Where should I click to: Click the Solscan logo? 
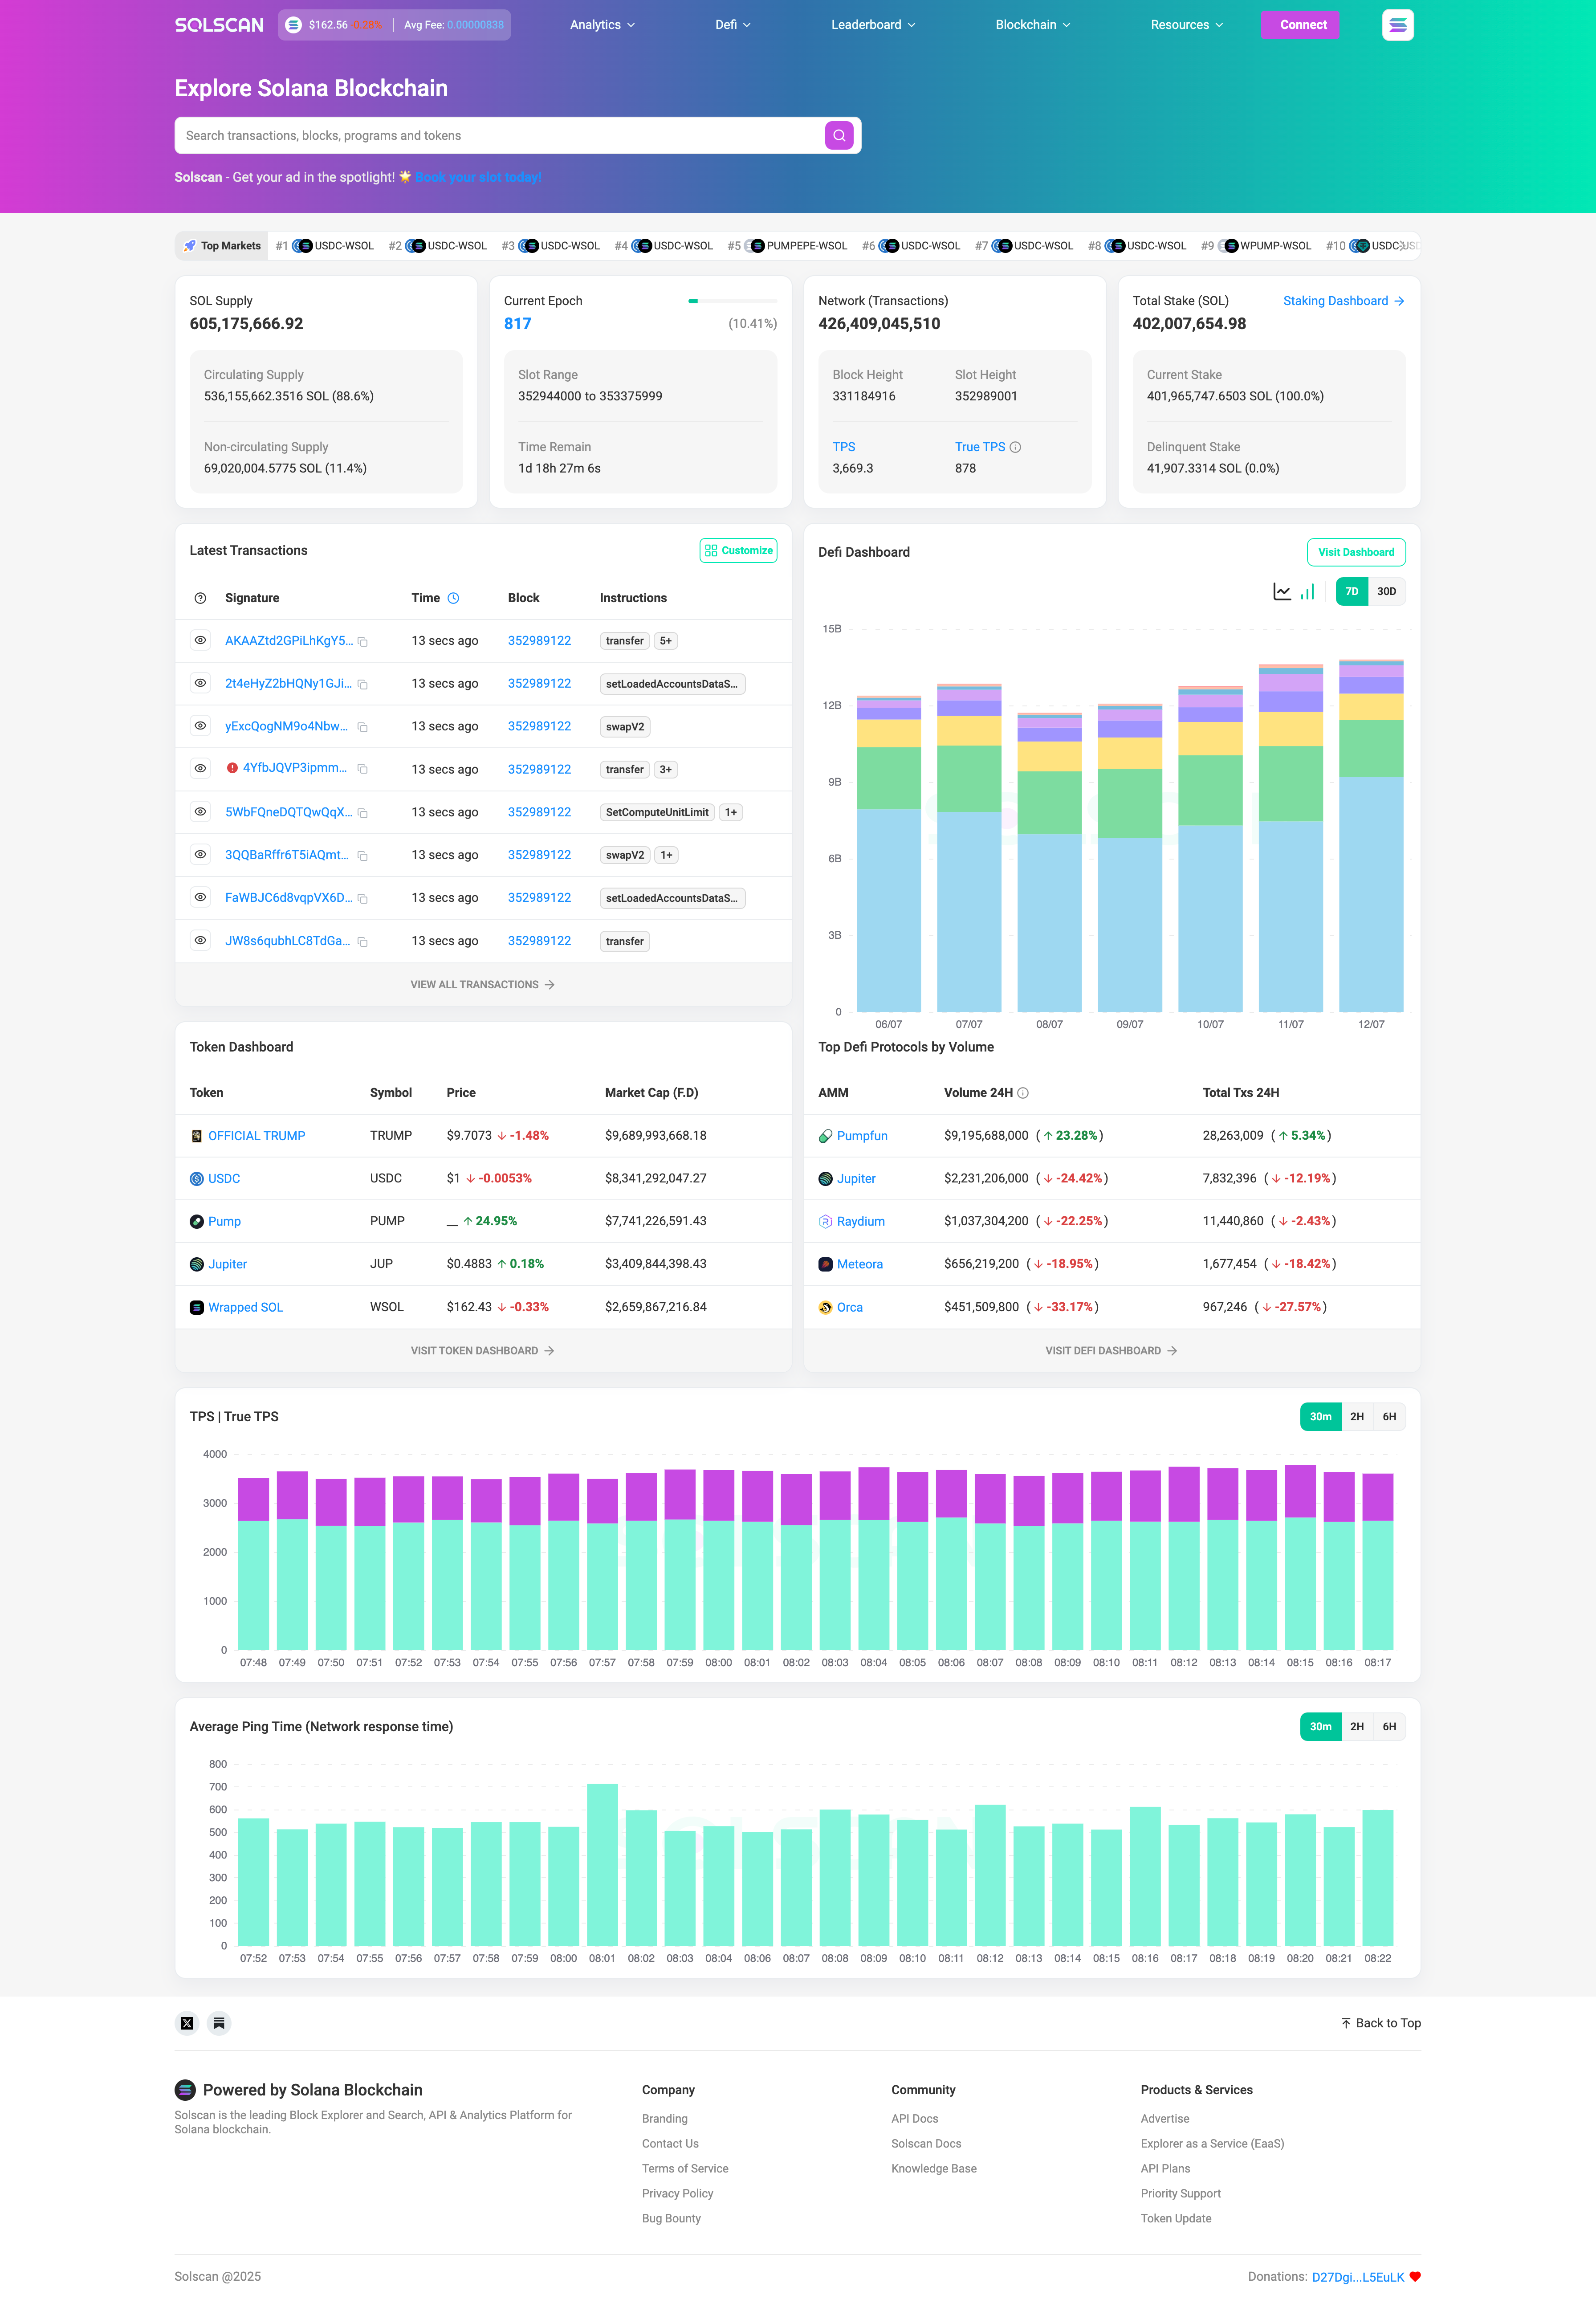click(219, 25)
